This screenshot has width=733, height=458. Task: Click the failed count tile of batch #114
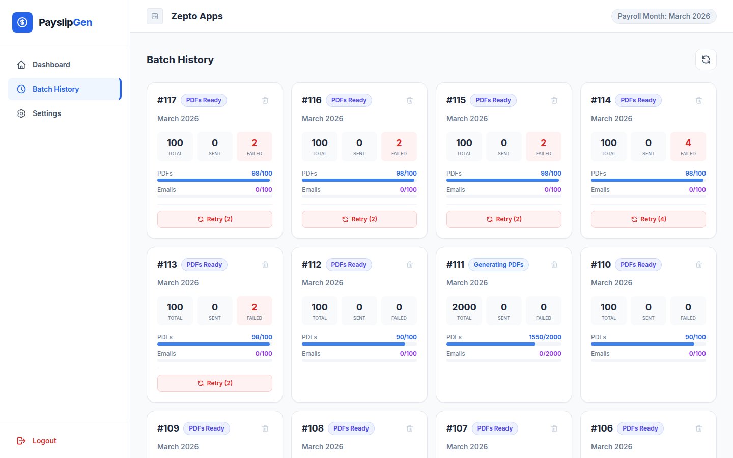(688, 147)
